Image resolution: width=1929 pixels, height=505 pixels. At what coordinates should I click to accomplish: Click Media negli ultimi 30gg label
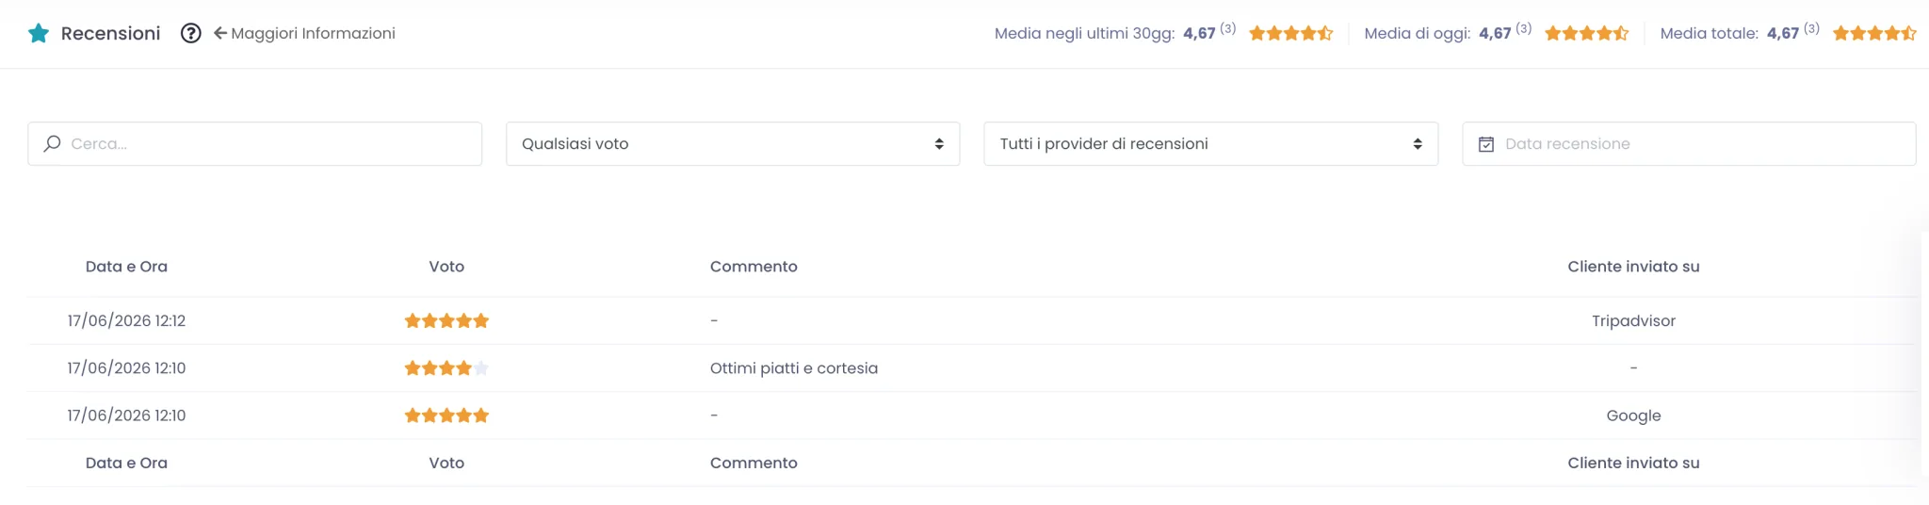[1085, 34]
